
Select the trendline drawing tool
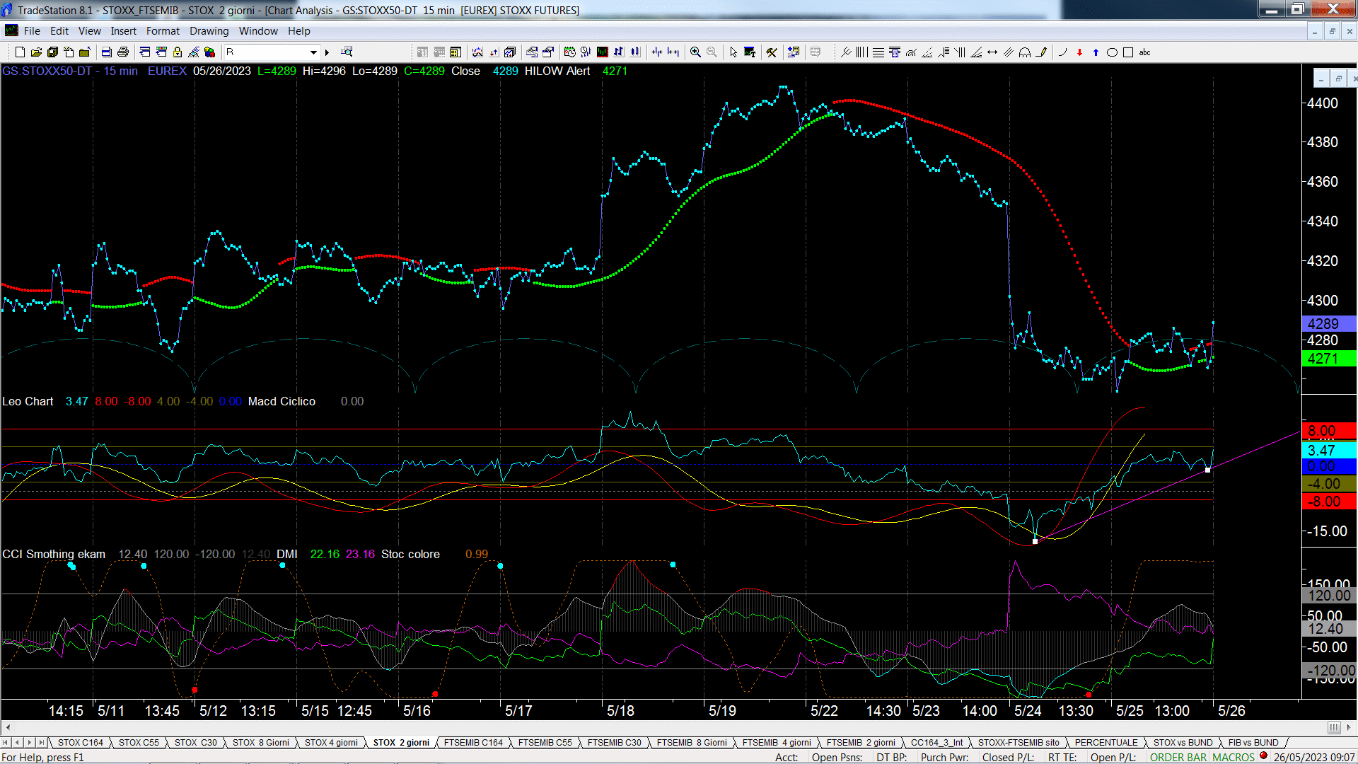pos(846,52)
